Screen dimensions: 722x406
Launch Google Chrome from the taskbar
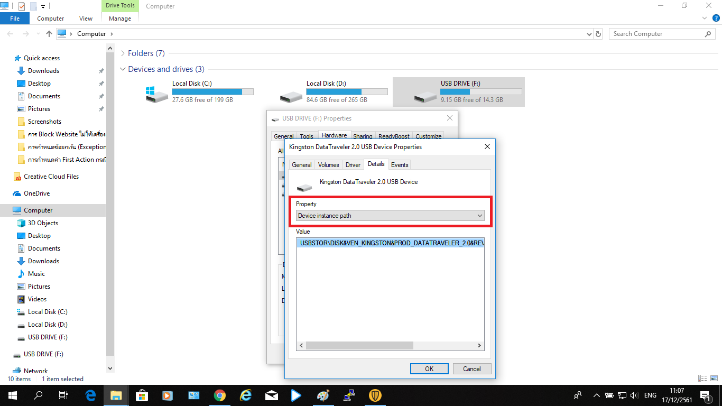220,395
